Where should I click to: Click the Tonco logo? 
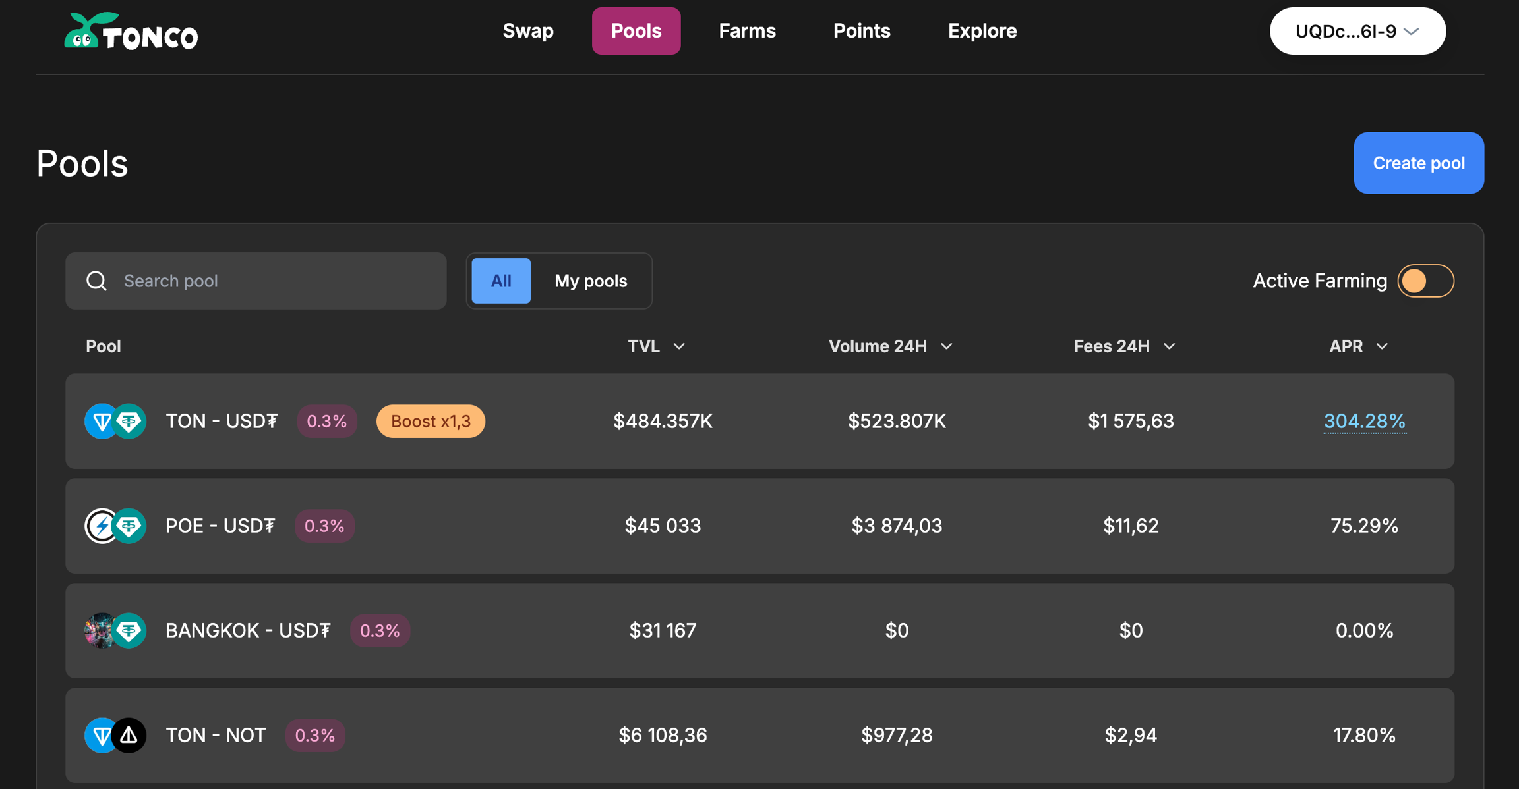pyautogui.click(x=131, y=31)
